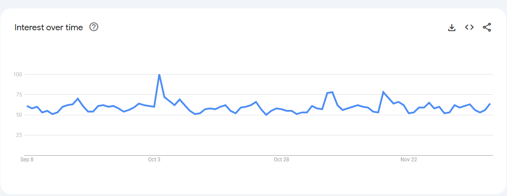Select the first data point on the line
The height and width of the screenshot is (196, 507).
[27, 106]
